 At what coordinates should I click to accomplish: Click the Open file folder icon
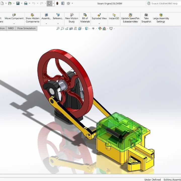coord(10,3)
